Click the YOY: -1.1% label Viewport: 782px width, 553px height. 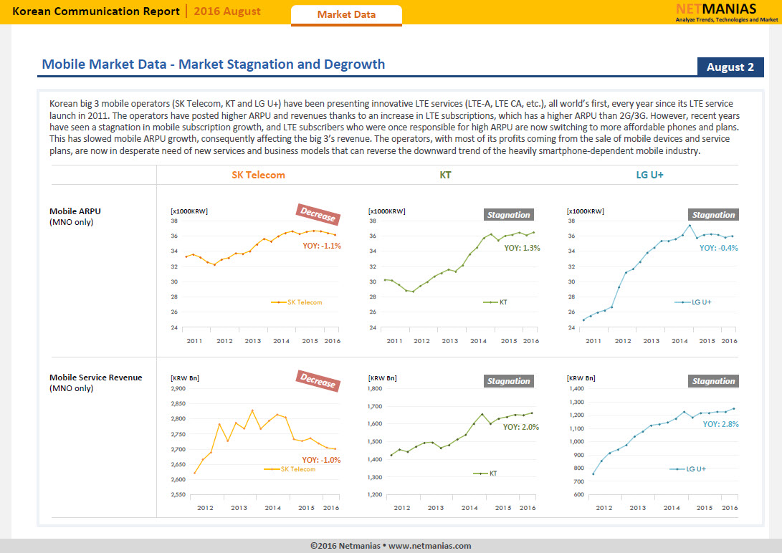[x=322, y=246]
